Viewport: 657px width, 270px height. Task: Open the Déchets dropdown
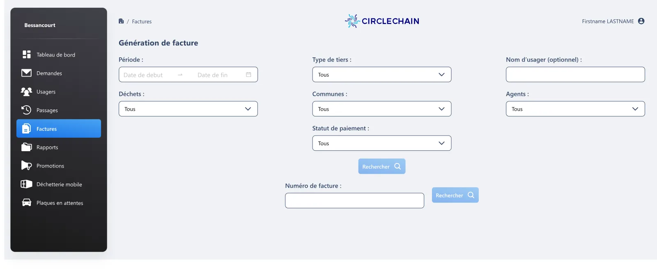coord(188,109)
